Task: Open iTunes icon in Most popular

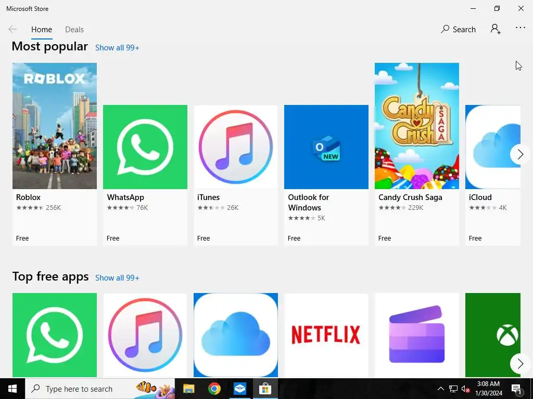Action: (x=236, y=147)
